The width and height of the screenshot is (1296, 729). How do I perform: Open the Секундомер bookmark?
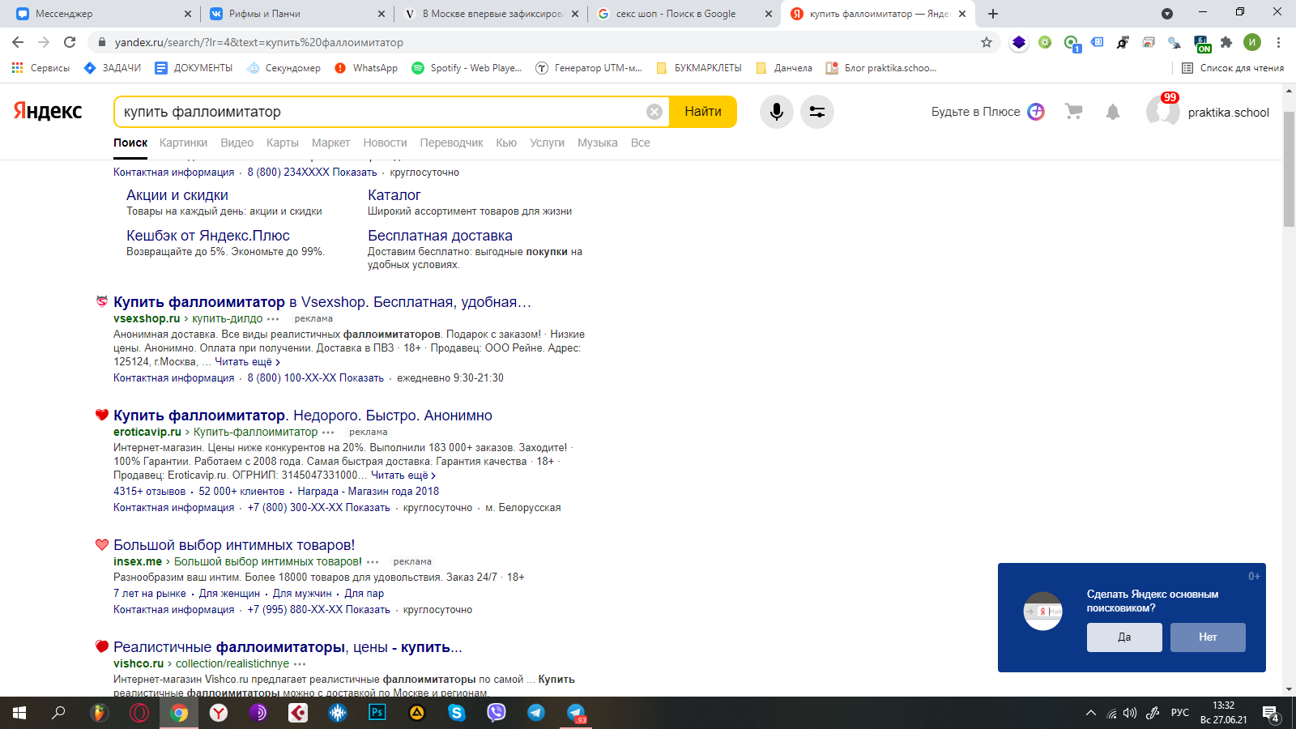pyautogui.click(x=283, y=68)
